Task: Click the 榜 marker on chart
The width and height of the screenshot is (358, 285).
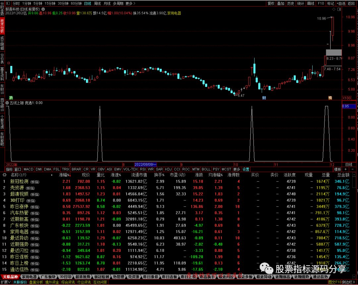Action: point(330,98)
